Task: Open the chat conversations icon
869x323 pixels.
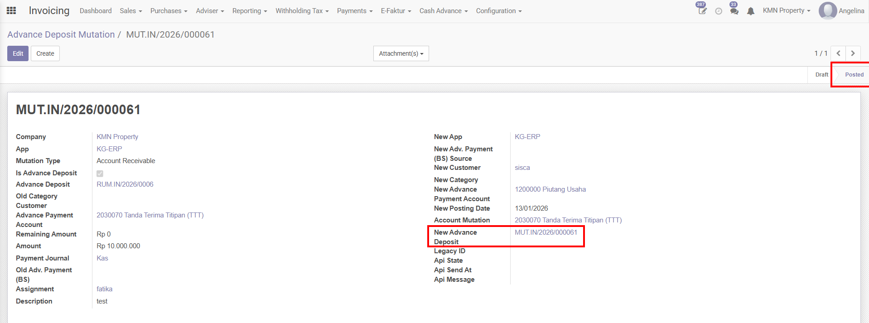Action: tap(734, 11)
